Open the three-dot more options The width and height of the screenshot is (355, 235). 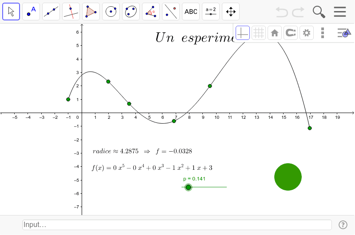[323, 33]
